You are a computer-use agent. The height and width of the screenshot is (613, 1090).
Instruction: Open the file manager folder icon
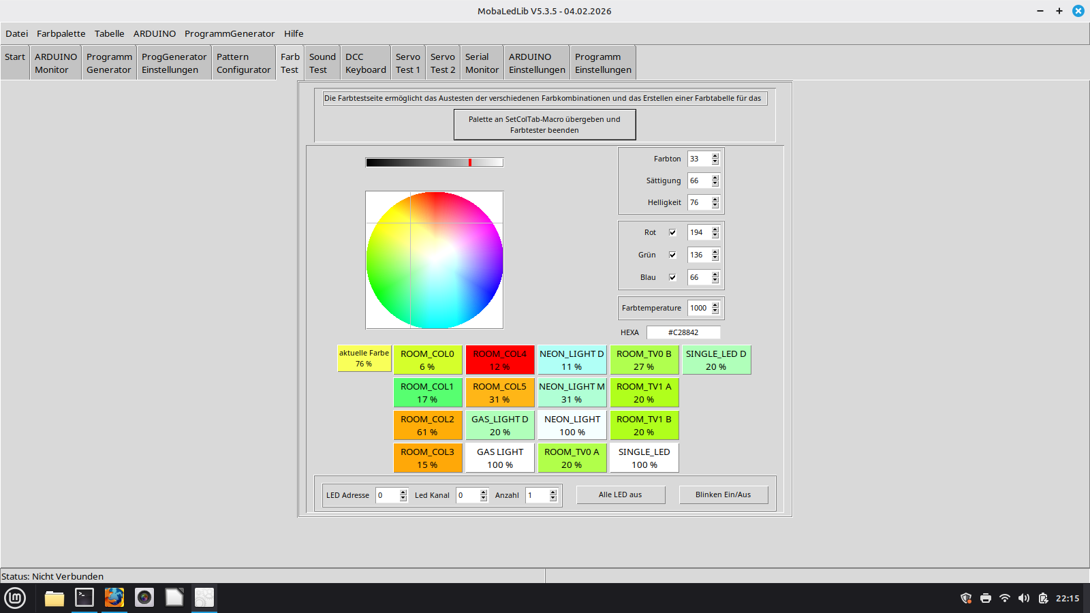(54, 598)
